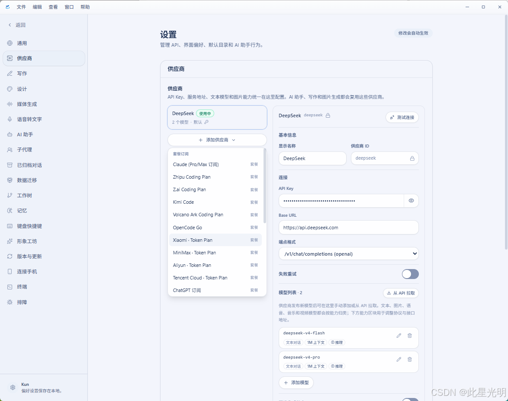Click the 连接手机 phone icon
Image resolution: width=508 pixels, height=401 pixels.
click(10, 271)
